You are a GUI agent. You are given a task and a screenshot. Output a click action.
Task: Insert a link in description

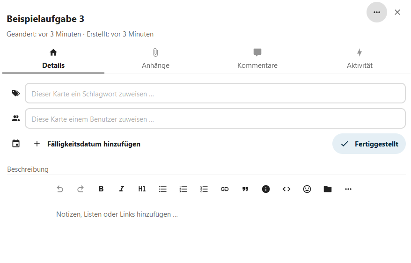pos(225,189)
